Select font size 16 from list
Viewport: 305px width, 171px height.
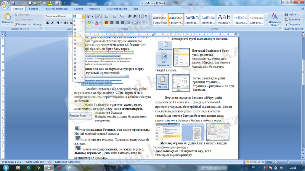[x=75, y=44]
